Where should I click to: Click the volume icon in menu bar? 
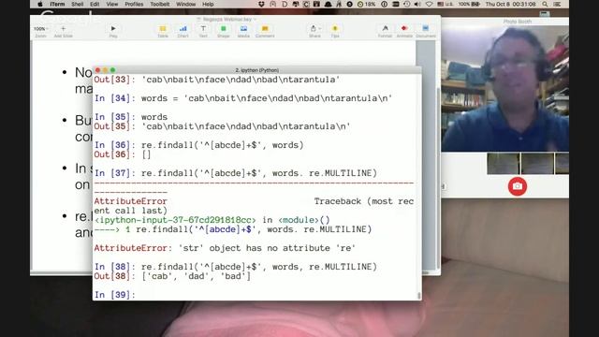point(418,4)
